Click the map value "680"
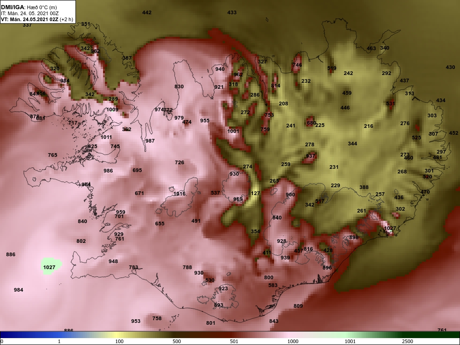 [x=311, y=123]
